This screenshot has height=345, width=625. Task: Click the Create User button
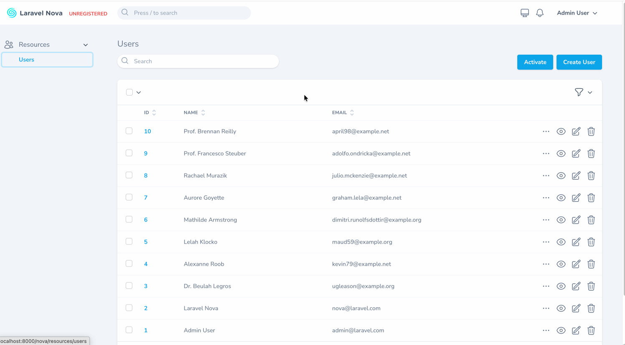[x=579, y=62]
